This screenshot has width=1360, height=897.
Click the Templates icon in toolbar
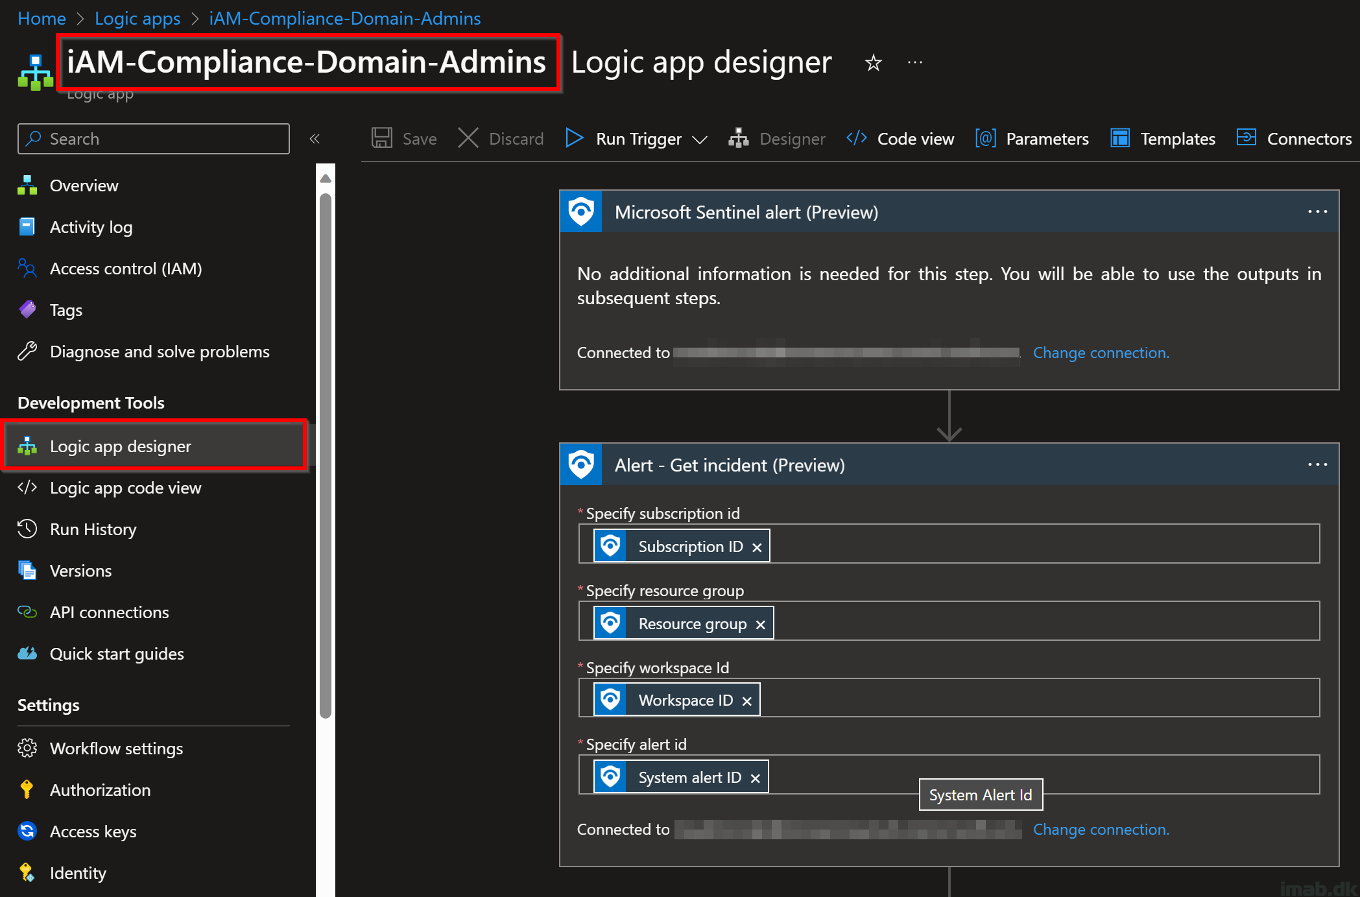pos(1120,138)
